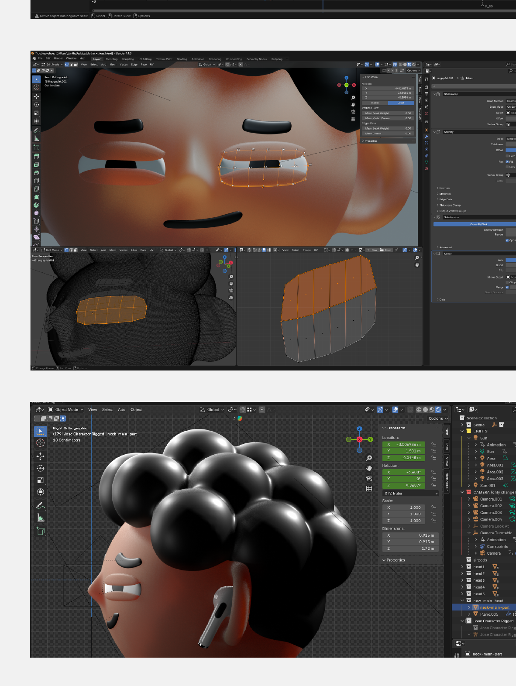Select the Rotate tool in bottom Object Mode viewport
Image resolution: width=516 pixels, height=686 pixels.
point(40,468)
